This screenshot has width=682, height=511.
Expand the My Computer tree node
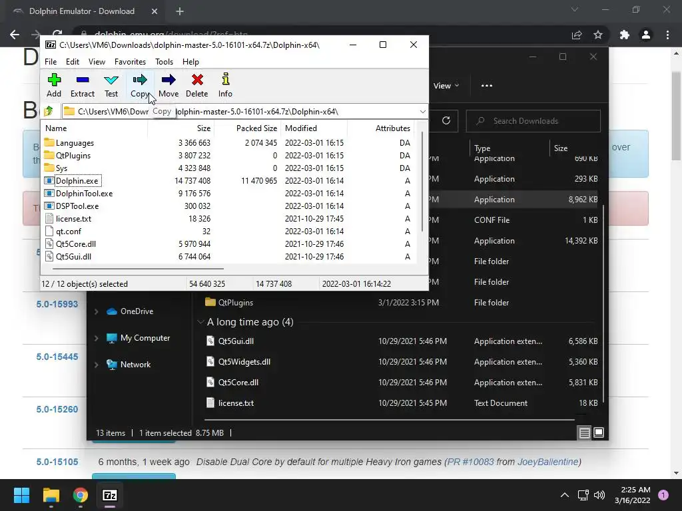[x=96, y=338]
